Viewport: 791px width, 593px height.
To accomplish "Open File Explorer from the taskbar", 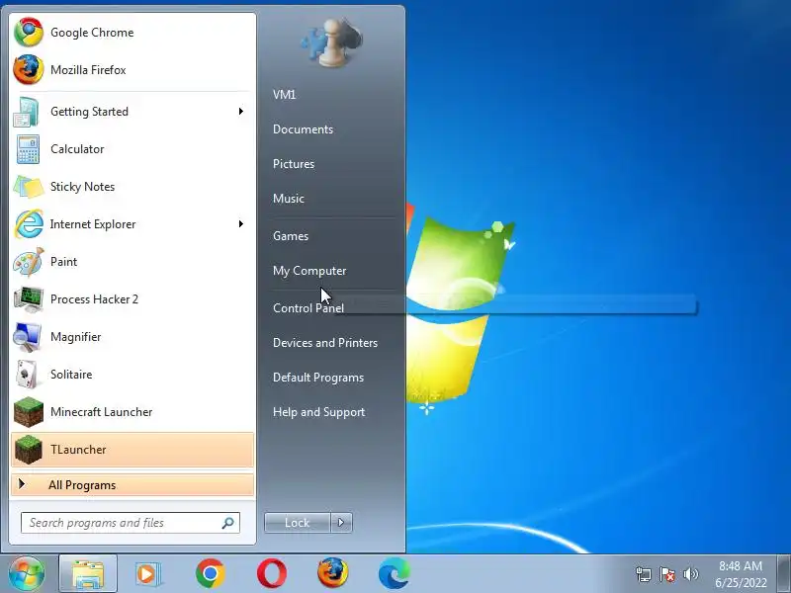I will pyautogui.click(x=88, y=574).
